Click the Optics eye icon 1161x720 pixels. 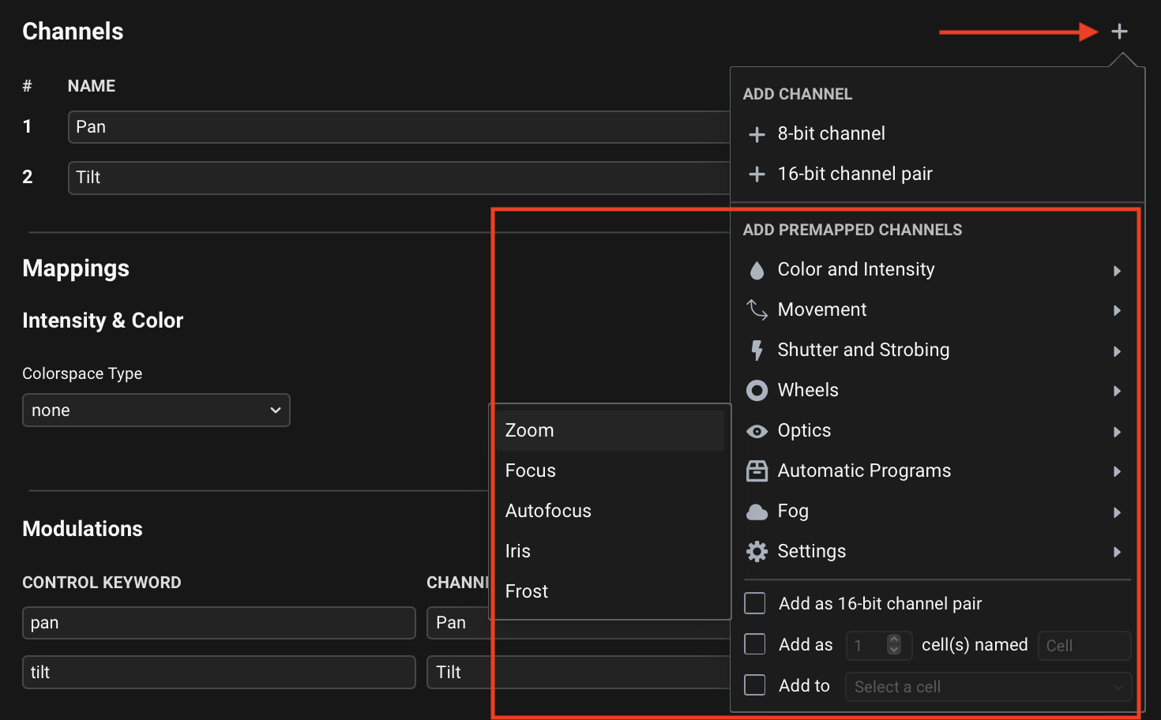pyautogui.click(x=757, y=431)
